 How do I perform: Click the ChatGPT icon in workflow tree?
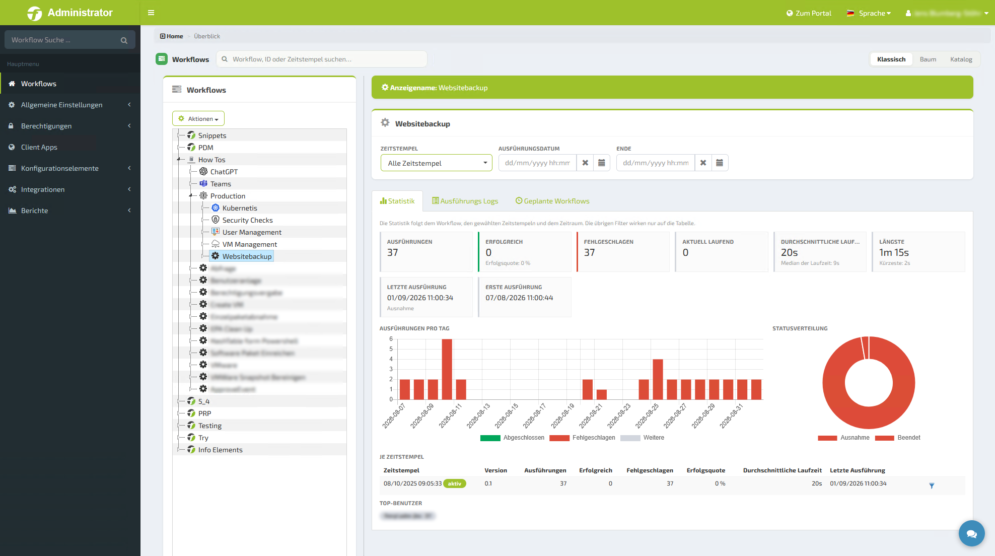click(203, 171)
